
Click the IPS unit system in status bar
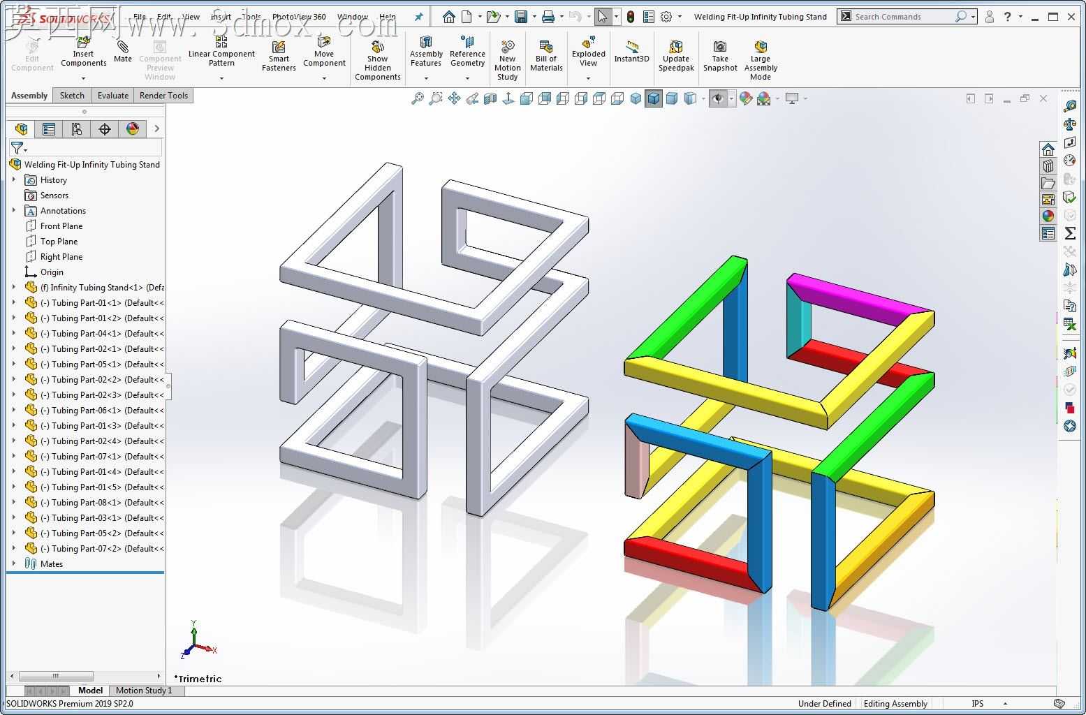(977, 704)
